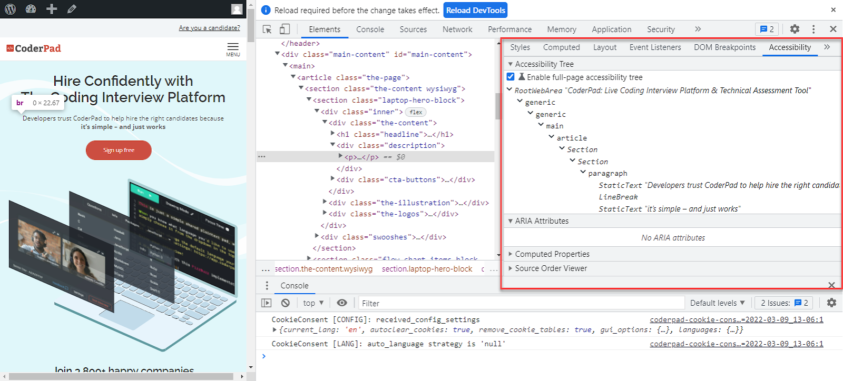Click the Sign up free button
This screenshot has height=381, width=843.
point(119,150)
